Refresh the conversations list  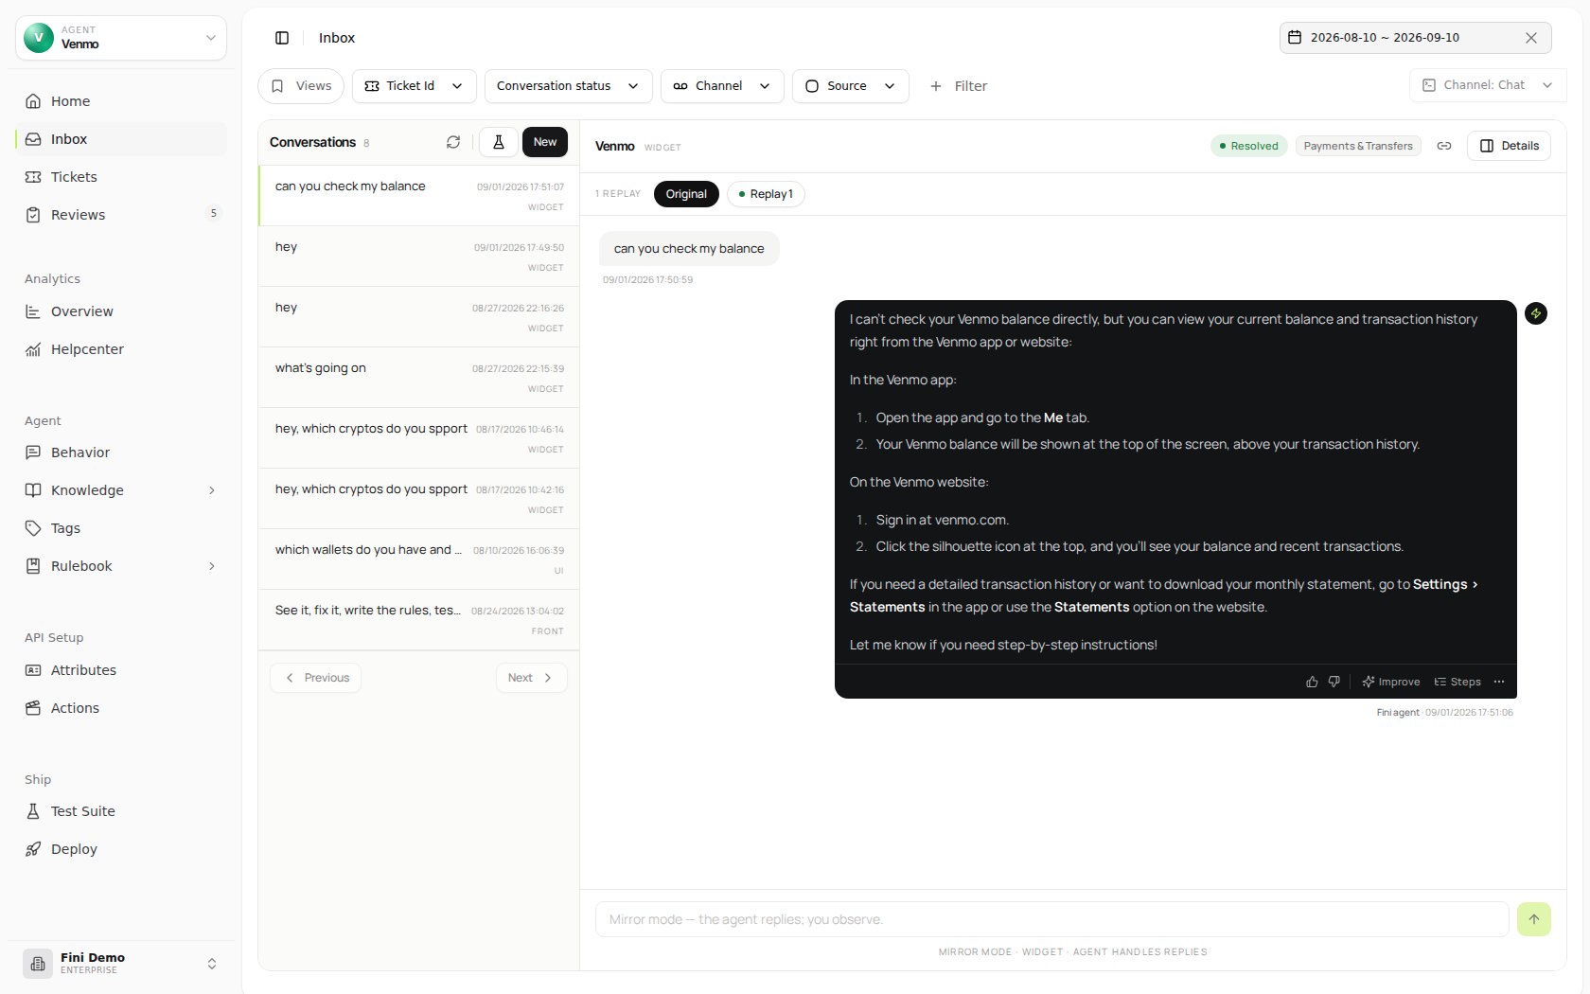(x=453, y=142)
